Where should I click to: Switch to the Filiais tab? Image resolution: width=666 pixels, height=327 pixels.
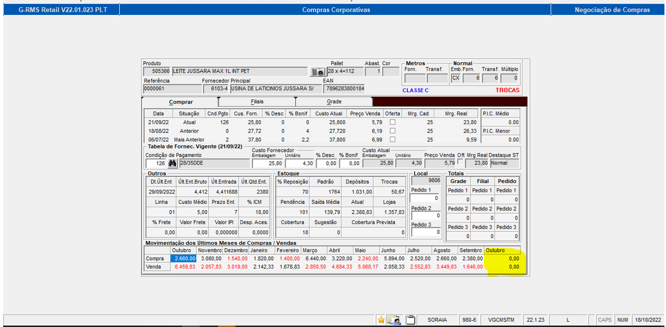[x=257, y=102]
